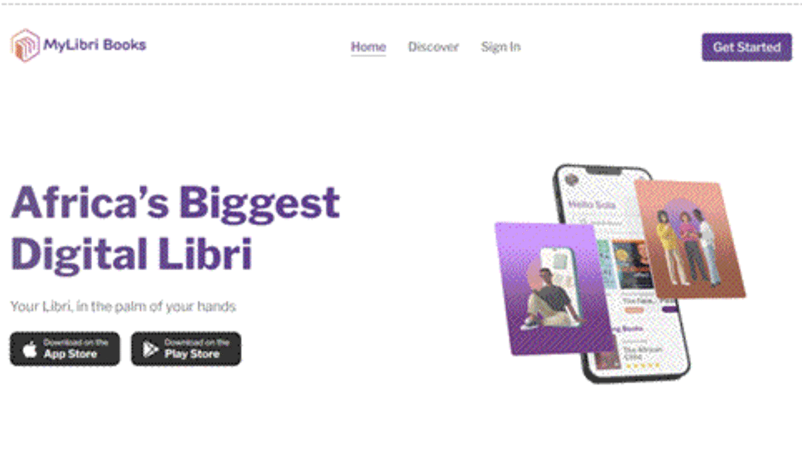Click the small orange tag in phone mockup

pyautogui.click(x=634, y=310)
